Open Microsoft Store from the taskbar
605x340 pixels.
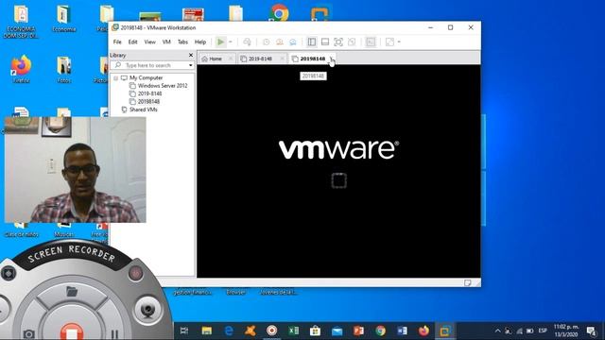pyautogui.click(x=315, y=331)
